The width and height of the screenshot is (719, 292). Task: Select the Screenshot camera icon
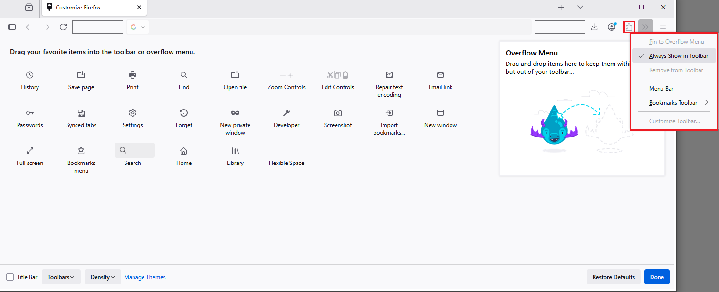[338, 113]
